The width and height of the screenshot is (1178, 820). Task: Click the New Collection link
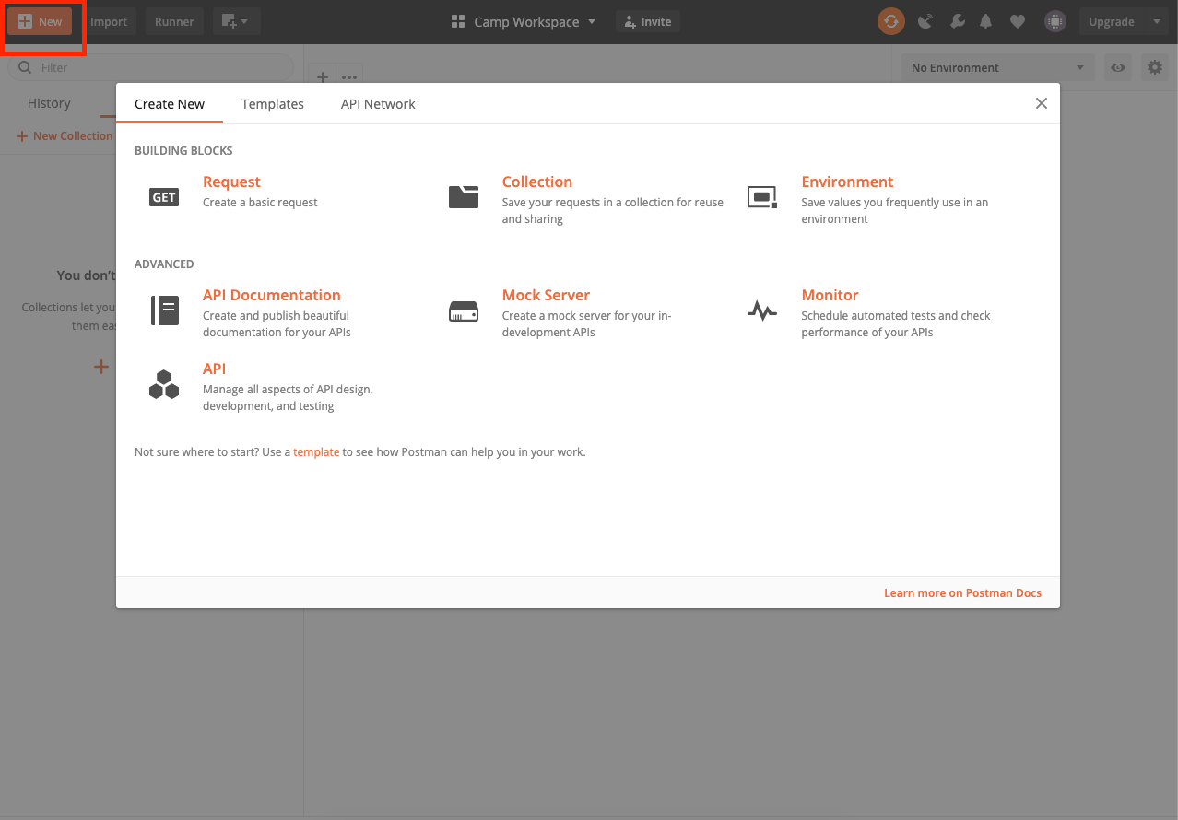[65, 135]
